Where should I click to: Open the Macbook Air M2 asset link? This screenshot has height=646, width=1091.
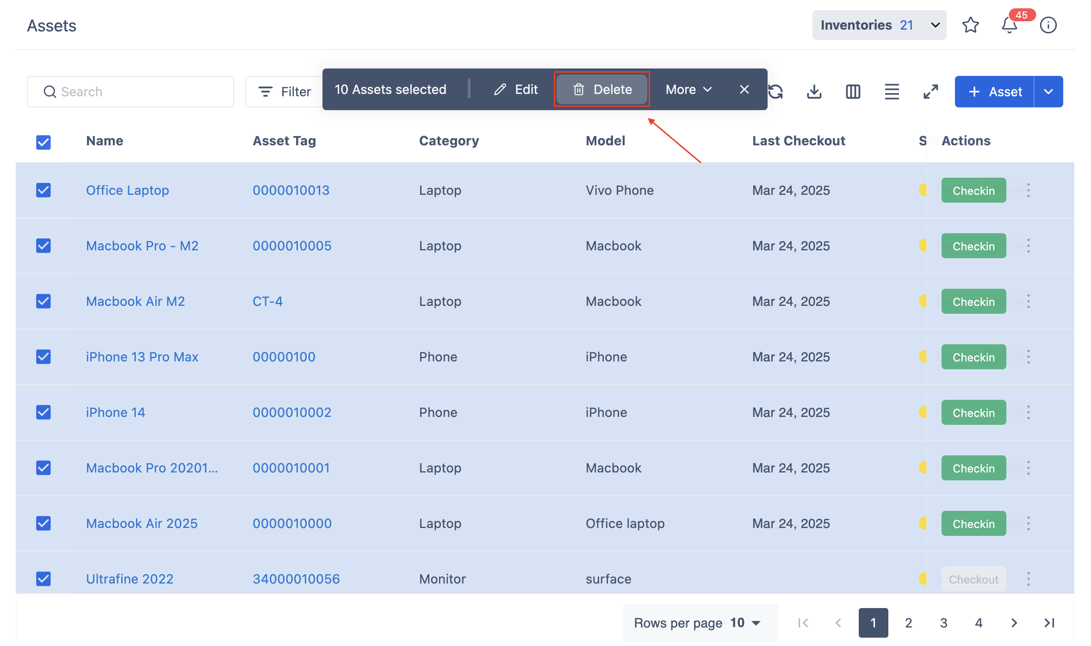[x=135, y=301]
